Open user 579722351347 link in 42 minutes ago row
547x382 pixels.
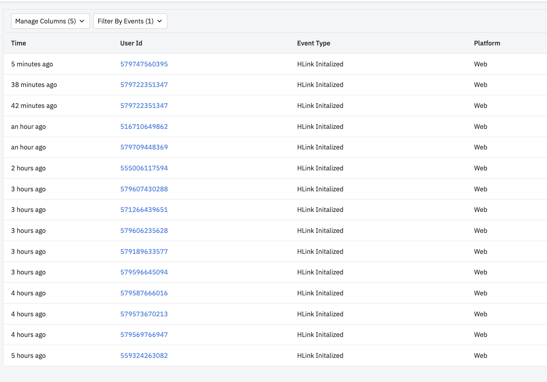(144, 105)
